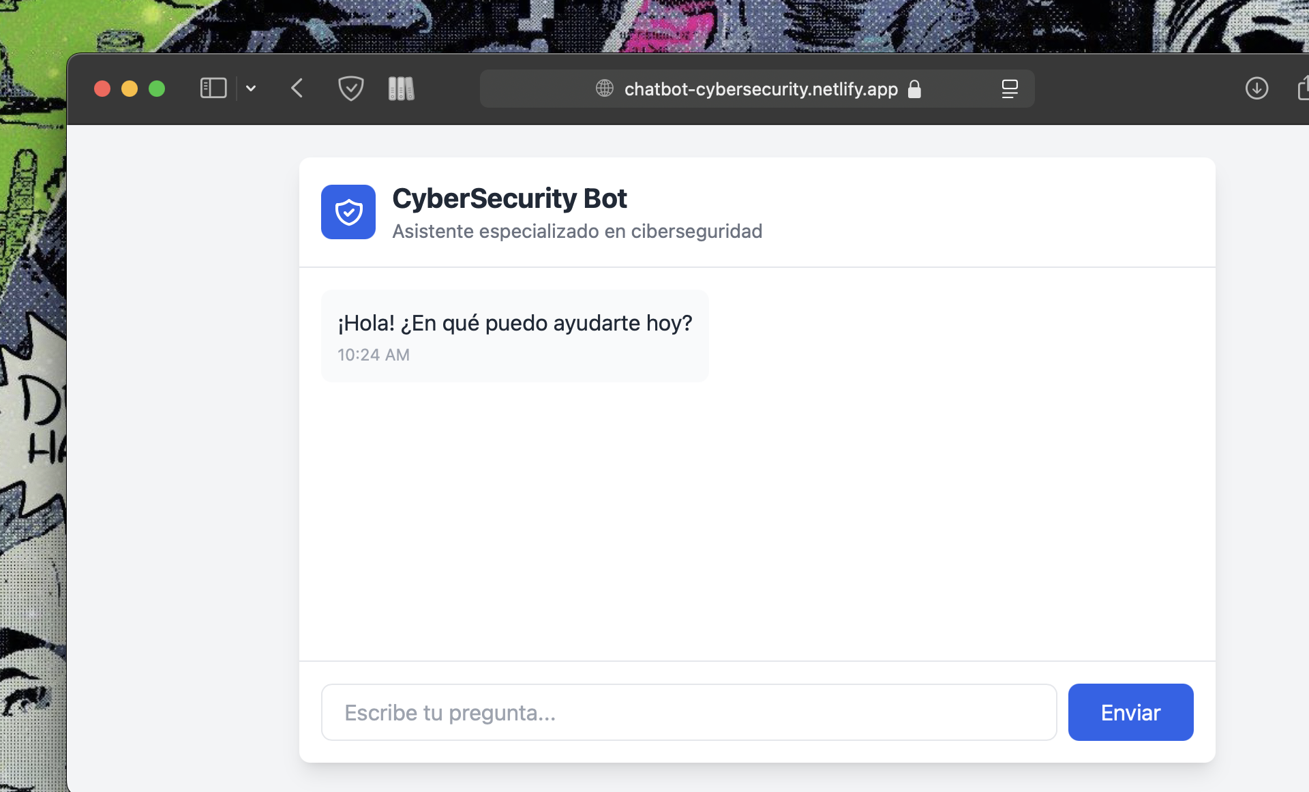Select the chatbot-cybersecurity.netlify.app address text
Screen dimensions: 1309x792
pyautogui.click(x=761, y=89)
